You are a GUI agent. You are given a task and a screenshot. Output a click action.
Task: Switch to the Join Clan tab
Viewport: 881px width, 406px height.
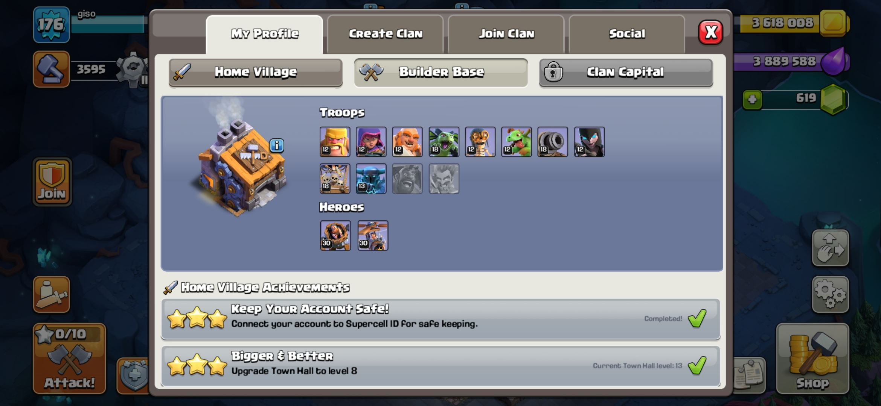(506, 34)
